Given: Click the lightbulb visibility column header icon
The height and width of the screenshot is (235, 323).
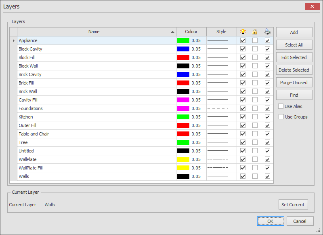Looking at the screenshot, I should [242, 32].
